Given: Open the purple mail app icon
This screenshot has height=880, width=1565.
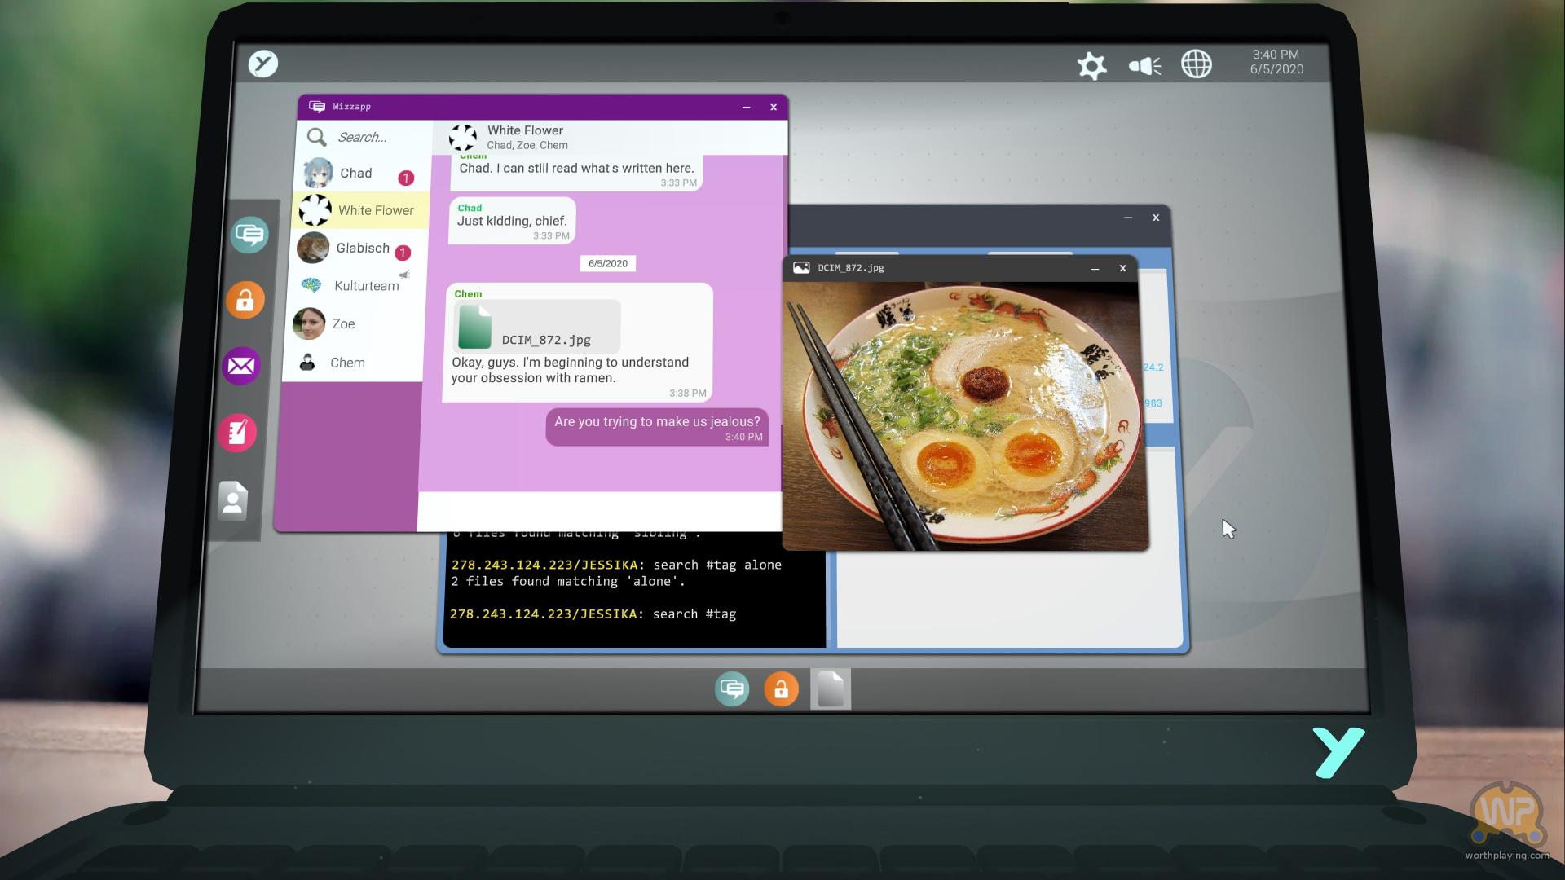Looking at the screenshot, I should [x=241, y=366].
